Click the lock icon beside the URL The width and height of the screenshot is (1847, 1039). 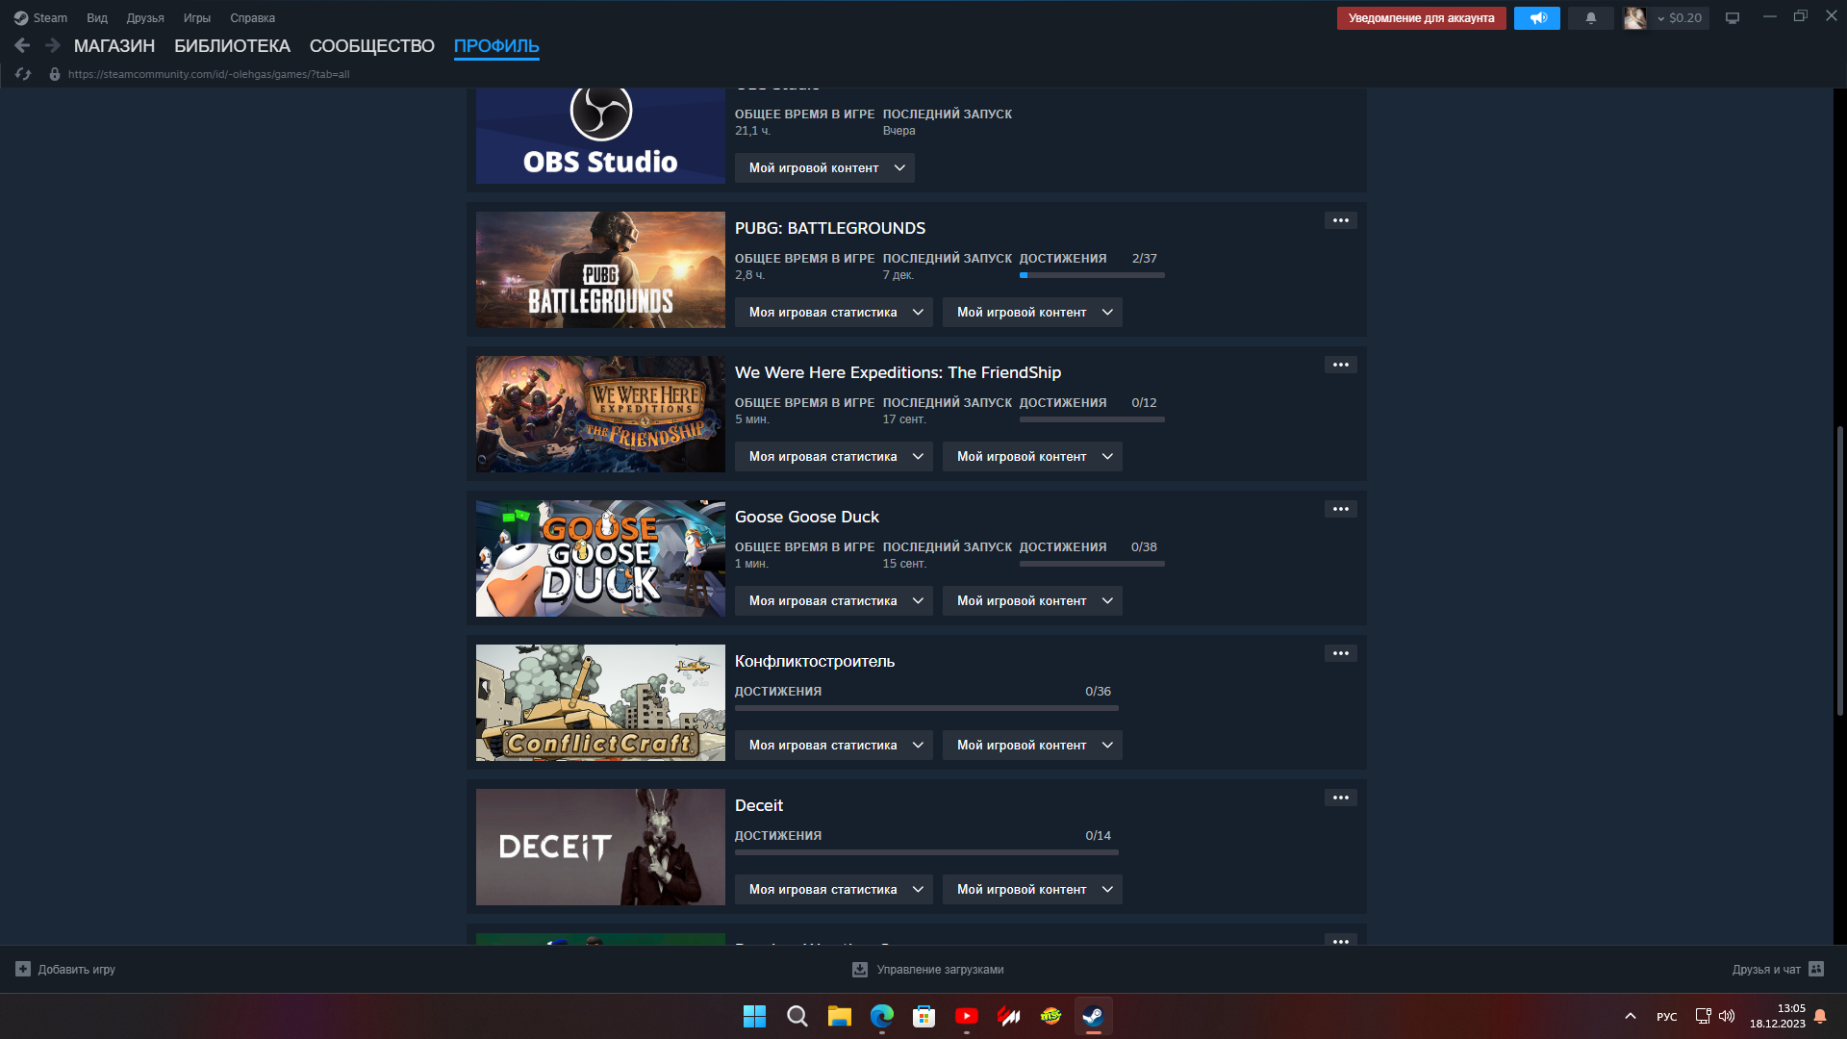pyautogui.click(x=55, y=74)
